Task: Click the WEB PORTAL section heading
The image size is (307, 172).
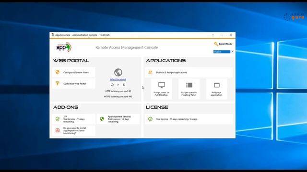Action: pyautogui.click(x=71, y=61)
